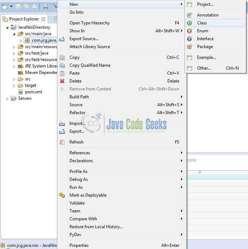The height and width of the screenshot is (249, 248).
Task: Select src/test/java in the tree
Action: 37,53
